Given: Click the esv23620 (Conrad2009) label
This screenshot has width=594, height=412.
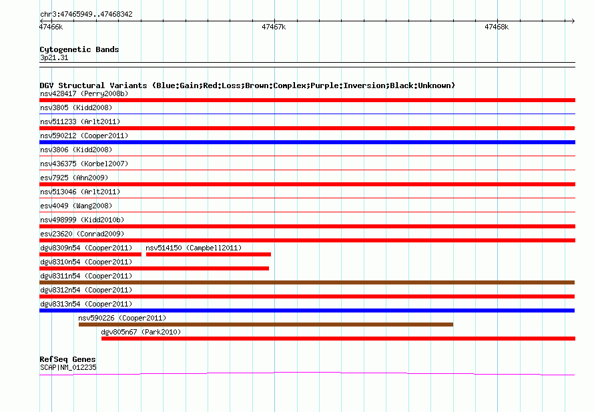Looking at the screenshot, I should [82, 234].
